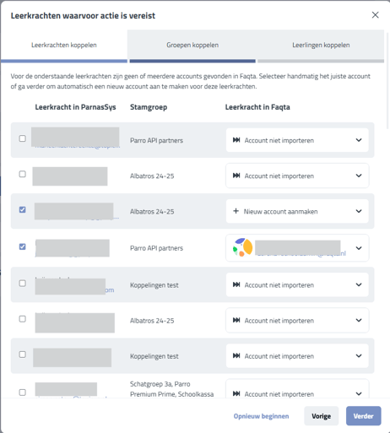Viewport: 390px width, 433px height.
Task: Click skip icon in first Koppelingen test row
Action: coord(236,284)
